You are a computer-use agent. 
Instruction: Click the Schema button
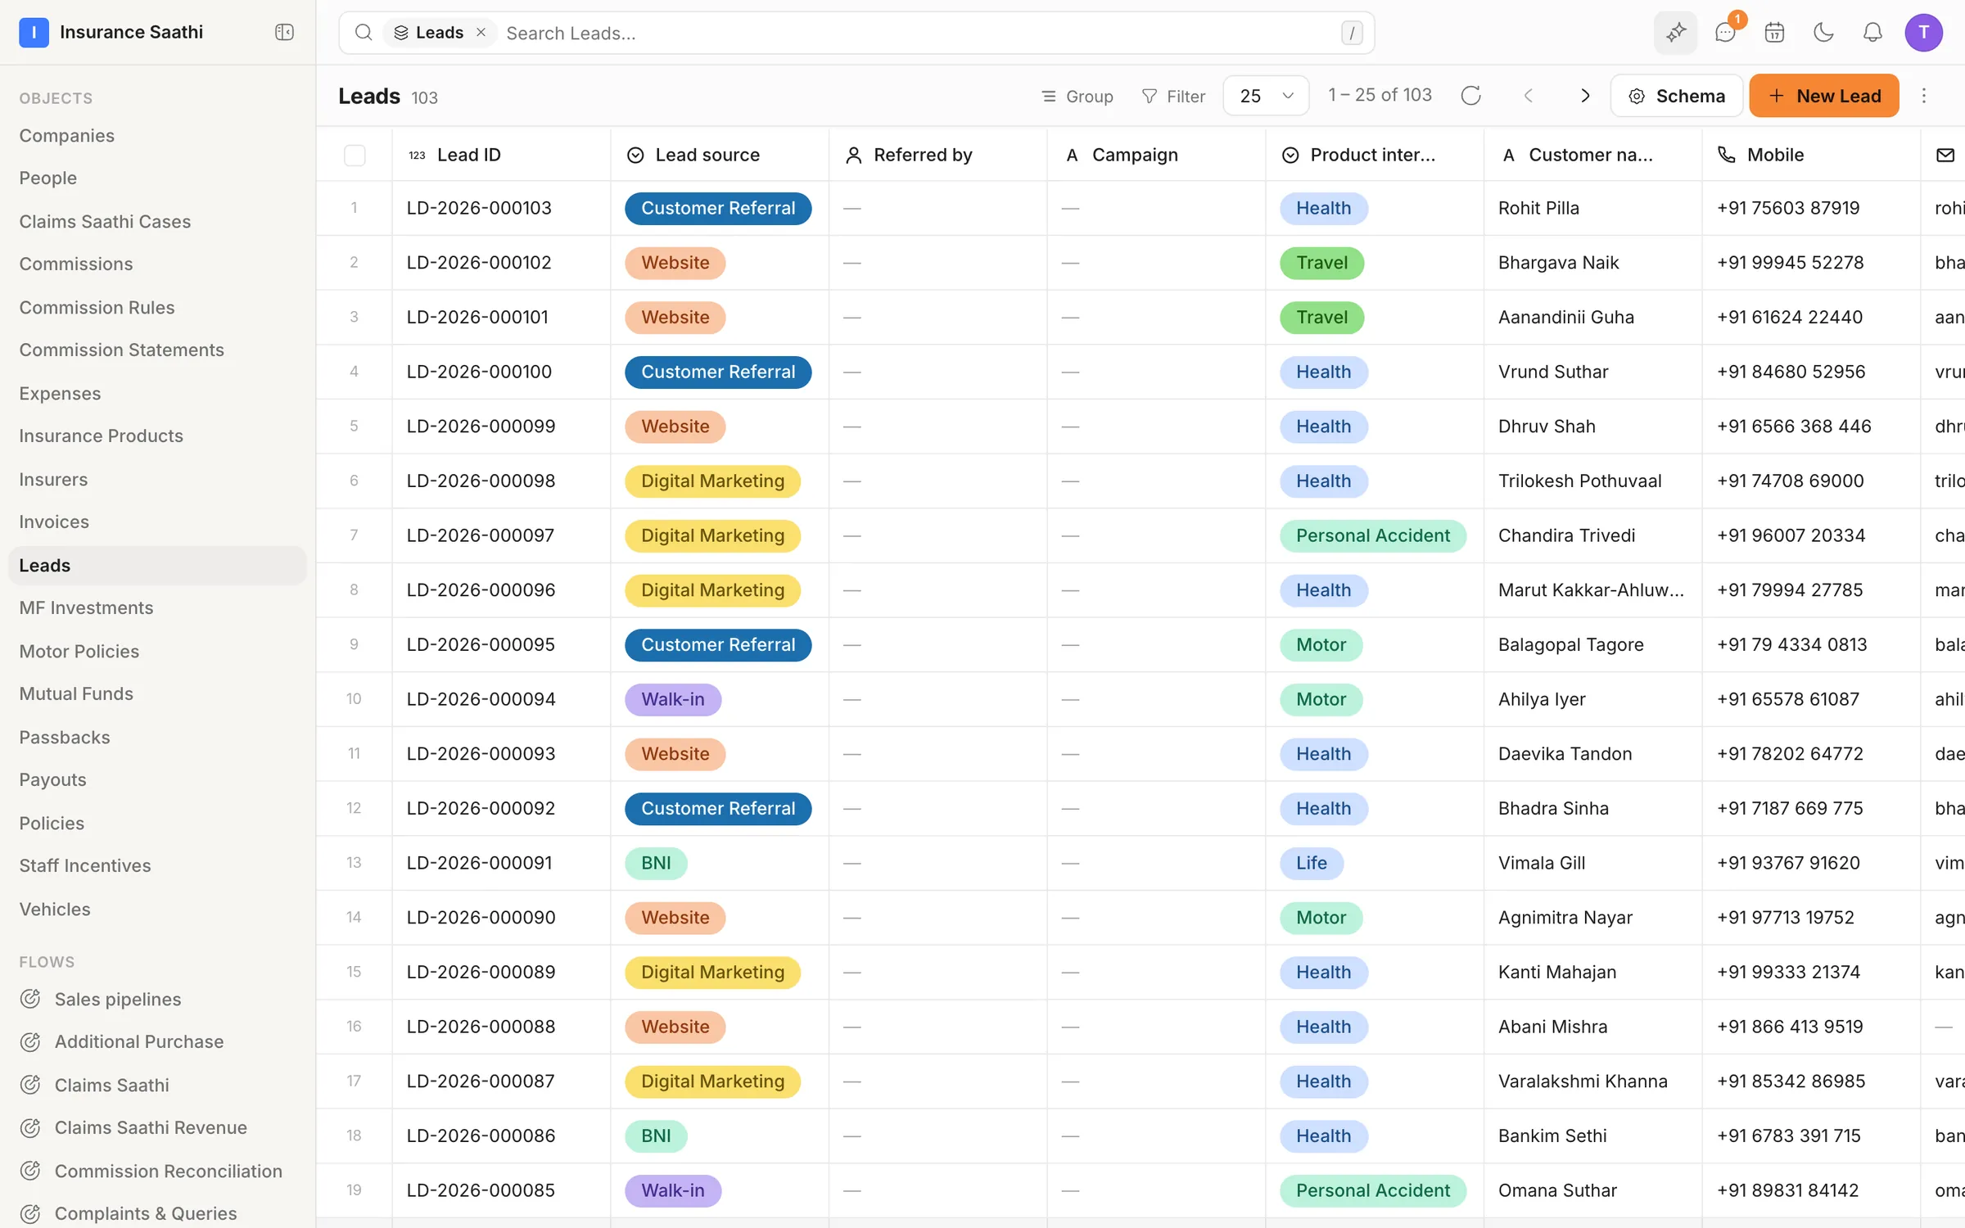1676,96
